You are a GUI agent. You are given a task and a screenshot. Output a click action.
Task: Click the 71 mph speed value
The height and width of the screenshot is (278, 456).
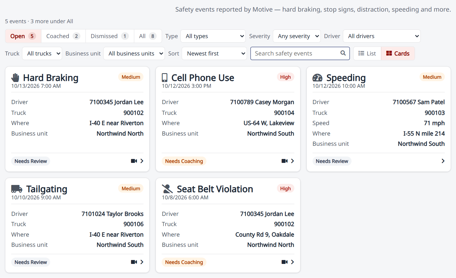(434, 123)
